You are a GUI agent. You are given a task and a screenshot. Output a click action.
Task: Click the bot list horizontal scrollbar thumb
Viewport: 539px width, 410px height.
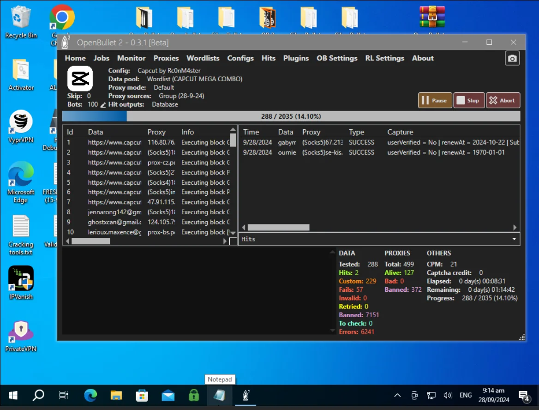click(91, 241)
